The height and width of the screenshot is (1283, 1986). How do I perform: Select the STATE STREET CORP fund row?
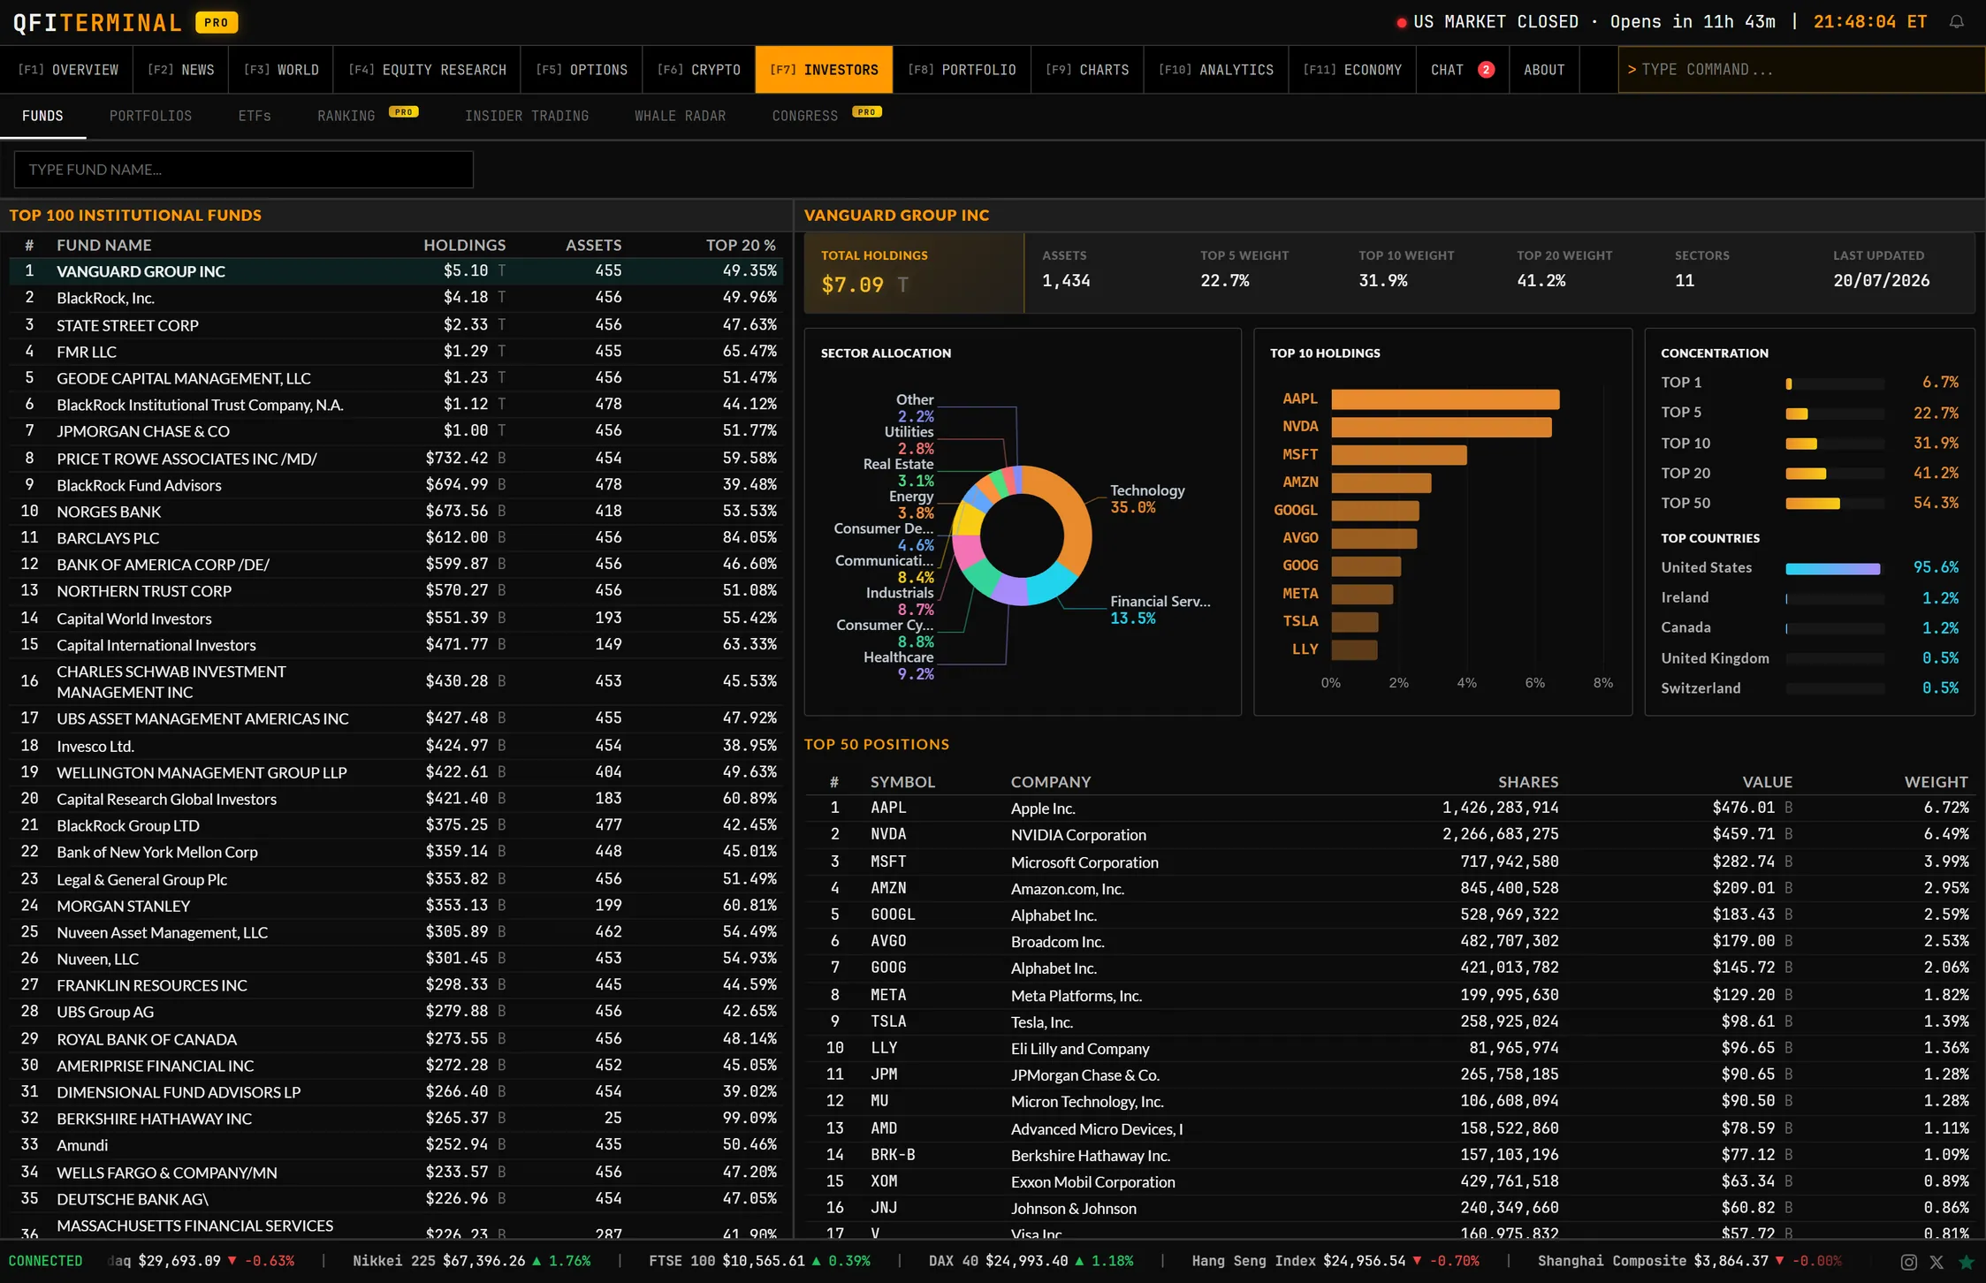tap(396, 325)
